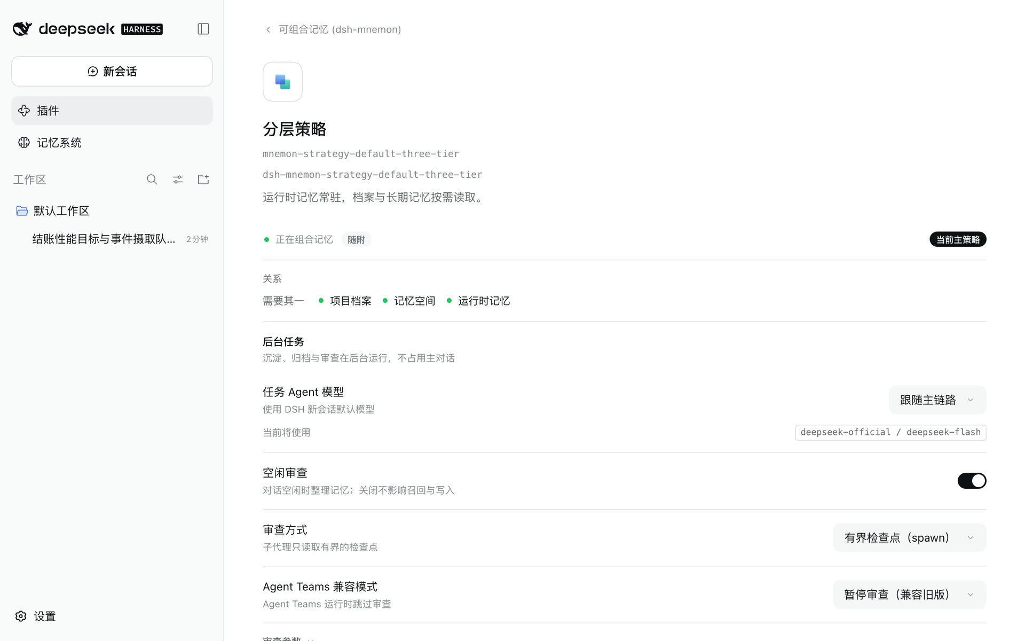Open the 插件 menu item
This screenshot has height=641, width=1025.
(112, 111)
